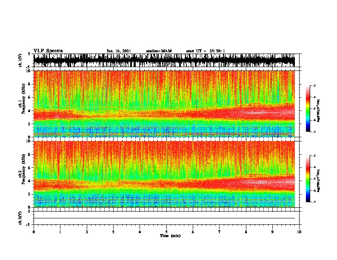Click the "-7" label on ch.1 color scale
This screenshot has height=260, width=337.
314,132
